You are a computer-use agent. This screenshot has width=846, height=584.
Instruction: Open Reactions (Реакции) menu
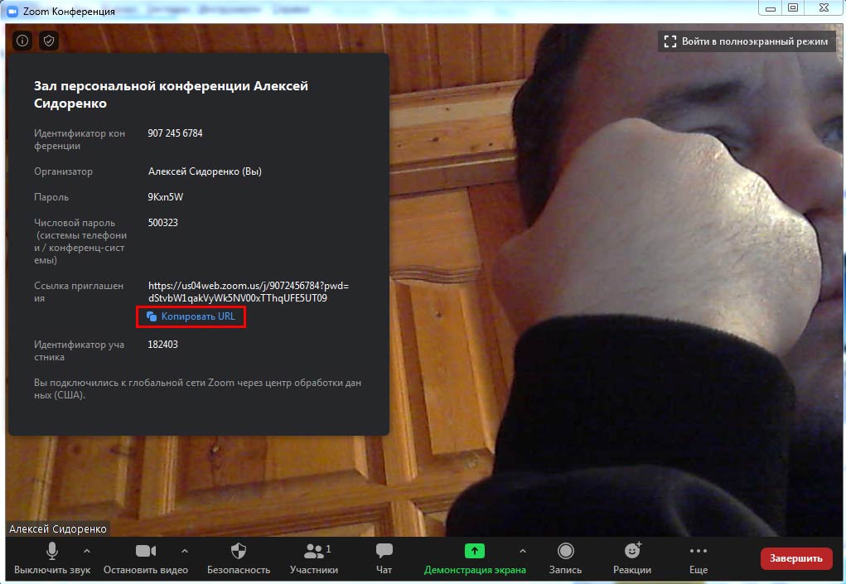(x=632, y=559)
